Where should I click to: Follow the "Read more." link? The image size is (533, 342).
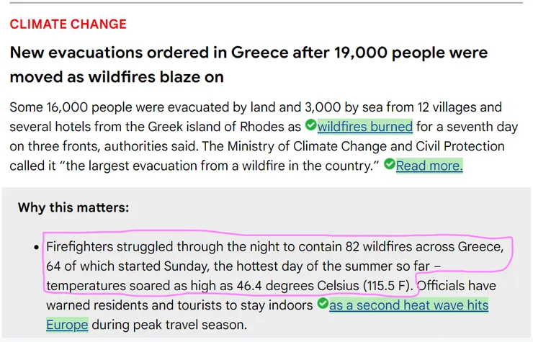(429, 166)
